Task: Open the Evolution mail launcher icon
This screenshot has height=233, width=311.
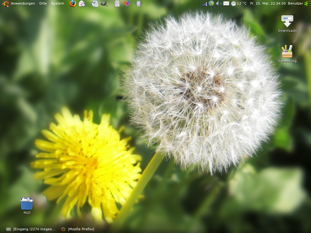Action: coord(81,3)
